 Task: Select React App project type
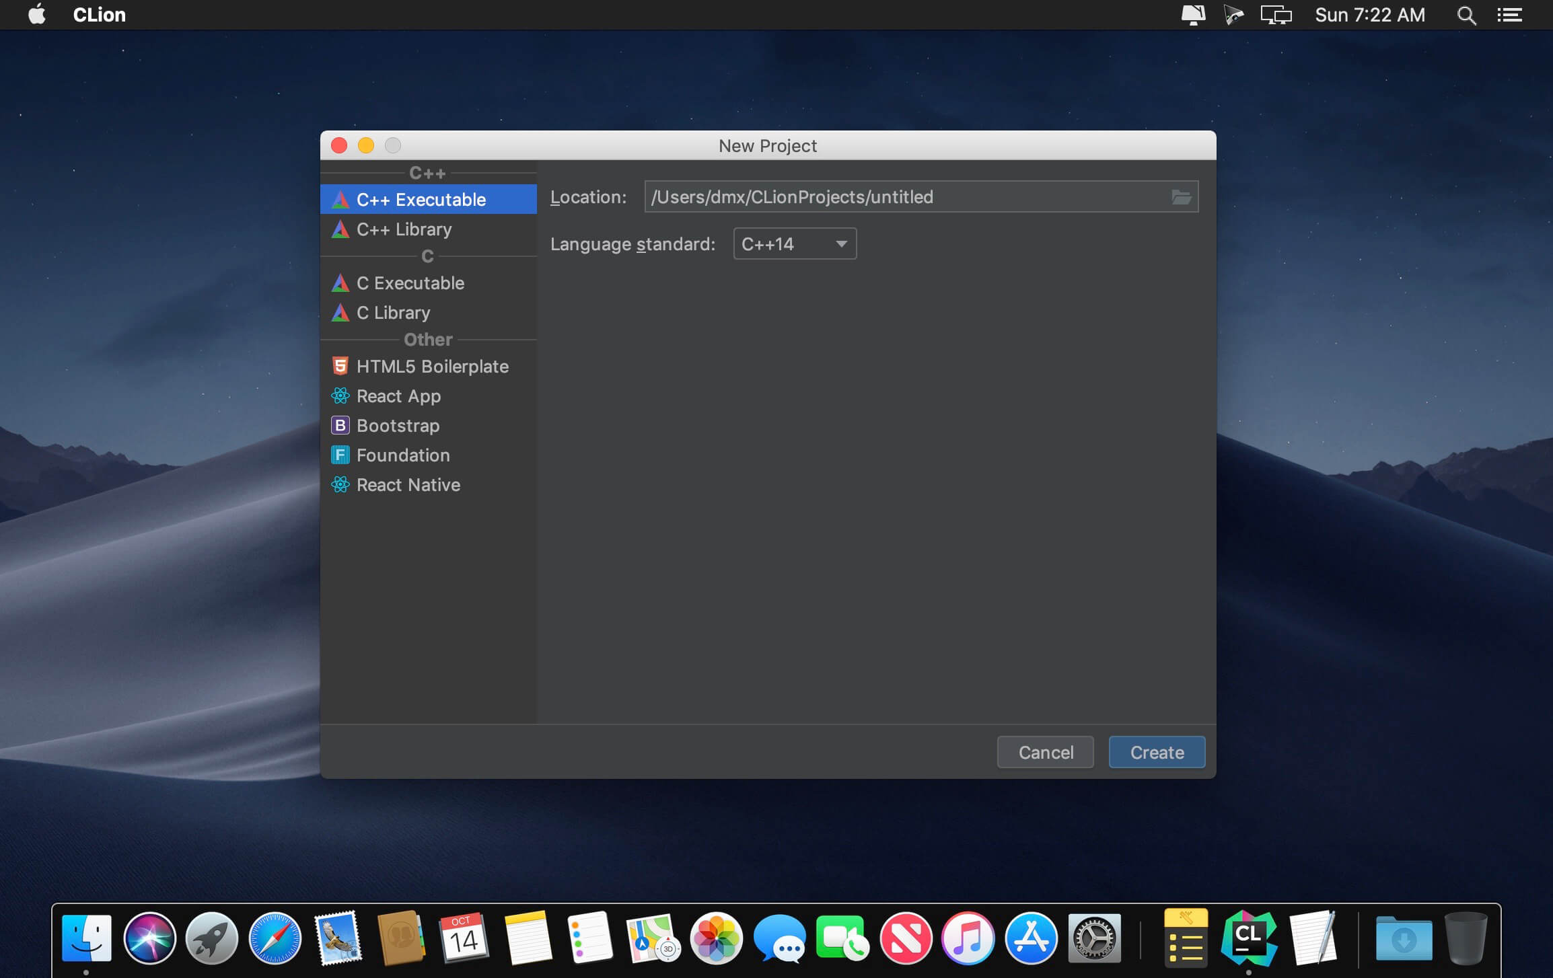point(398,396)
